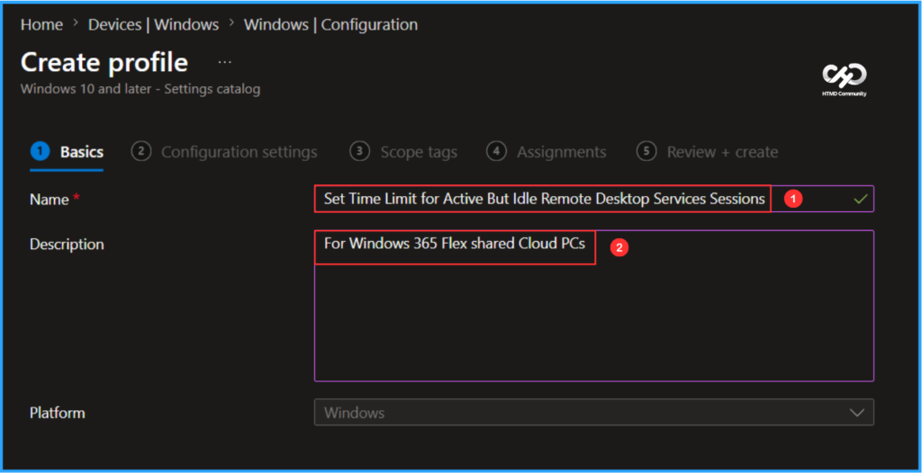The image size is (922, 473).
Task: Open the Home breadcrumb link
Action: [x=41, y=24]
